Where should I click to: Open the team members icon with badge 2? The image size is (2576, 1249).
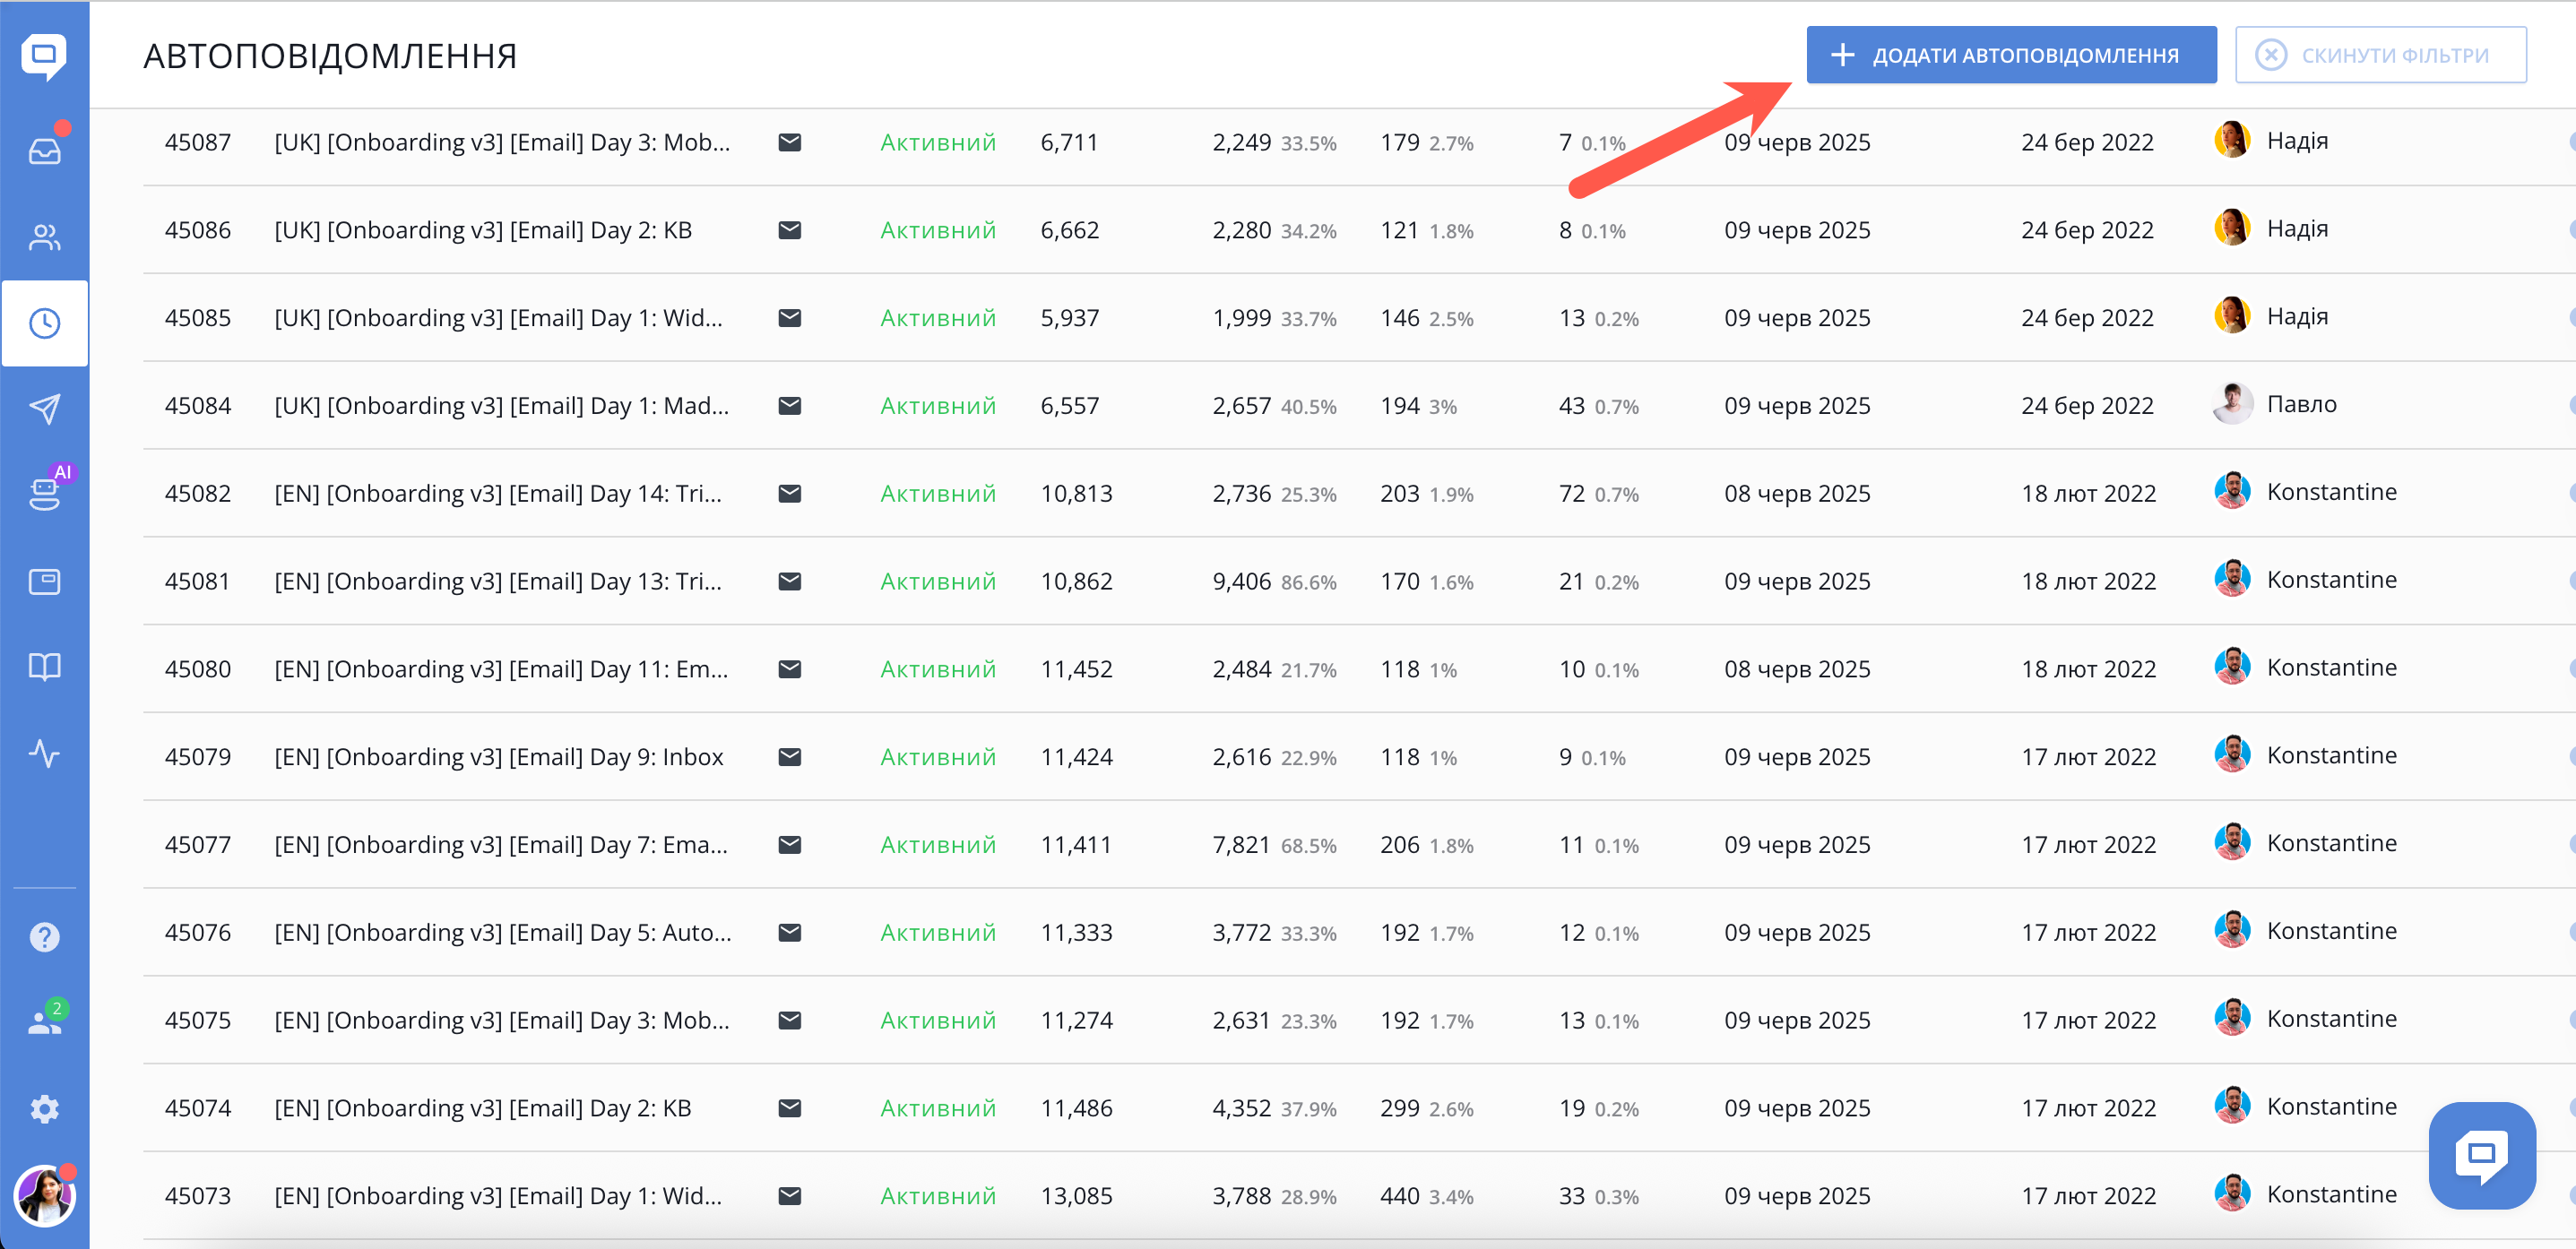[44, 1021]
